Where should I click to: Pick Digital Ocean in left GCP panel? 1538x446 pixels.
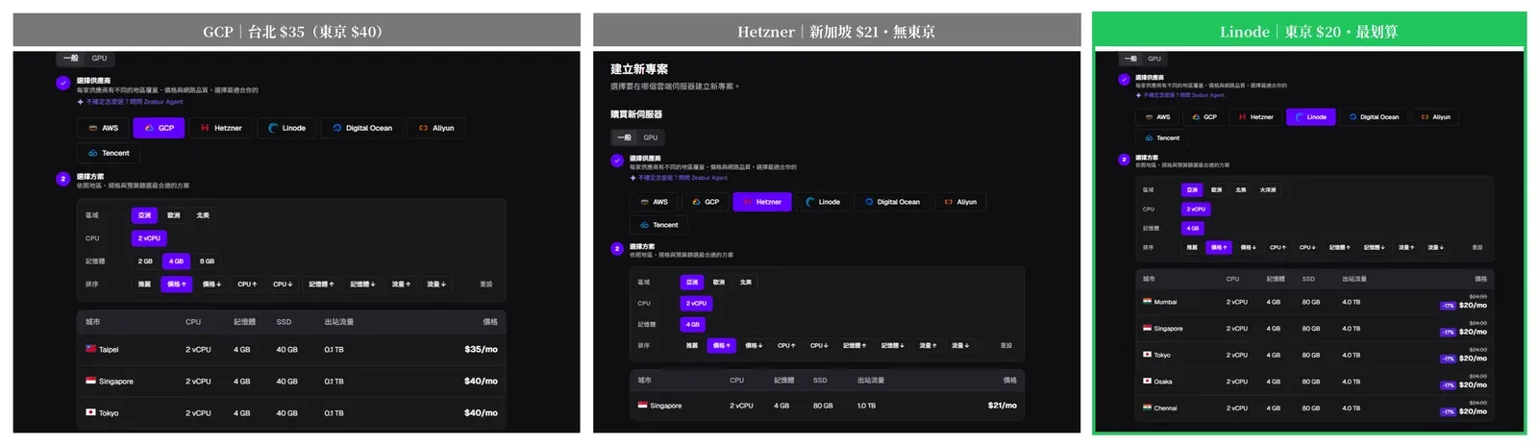click(362, 128)
